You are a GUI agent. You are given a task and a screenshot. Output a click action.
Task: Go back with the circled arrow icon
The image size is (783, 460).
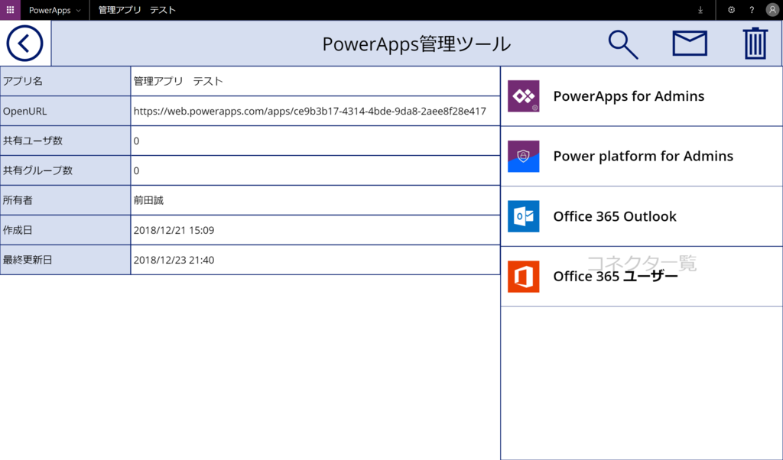click(x=24, y=44)
